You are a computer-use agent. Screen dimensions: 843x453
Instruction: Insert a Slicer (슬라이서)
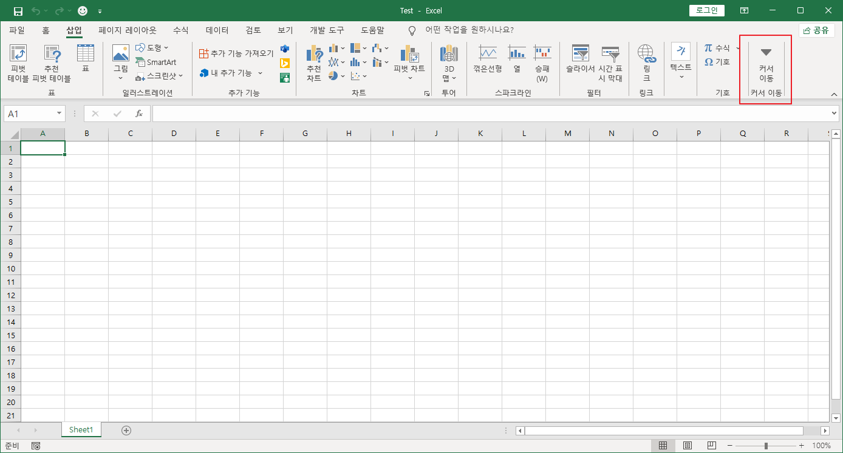point(581,59)
